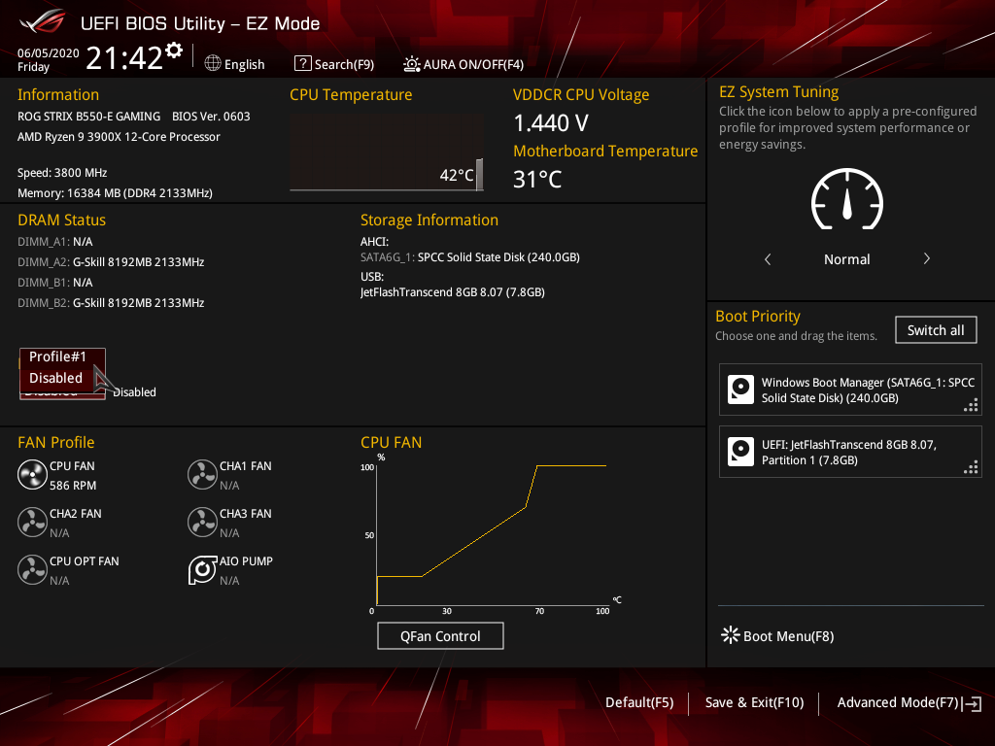
Task: Click drag handle dots on JetFlashTranscend entry
Action: coord(971,467)
